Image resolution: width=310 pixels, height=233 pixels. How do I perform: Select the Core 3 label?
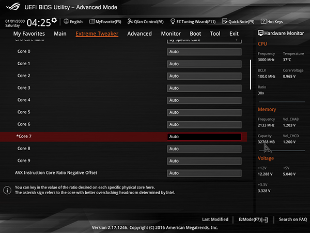pos(24,88)
